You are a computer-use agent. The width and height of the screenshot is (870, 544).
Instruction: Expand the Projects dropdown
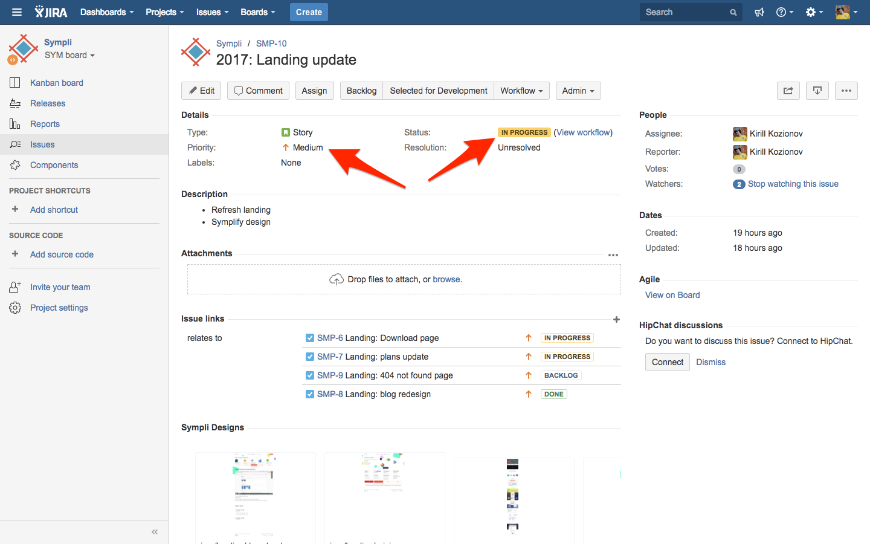click(165, 12)
